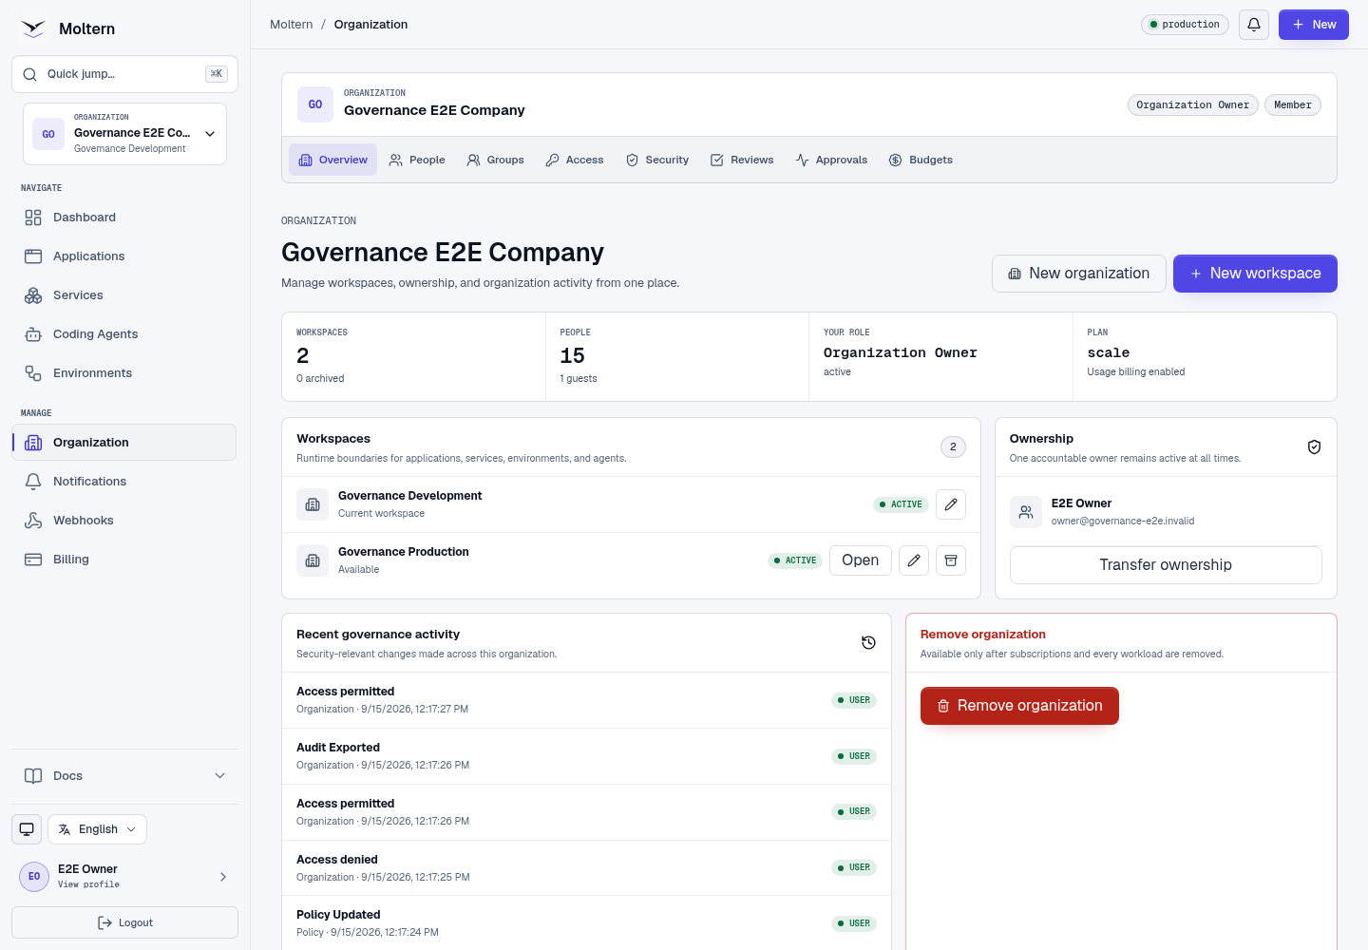Open the Access tab
Screen dimensions: 1368x950
click(x=575, y=160)
